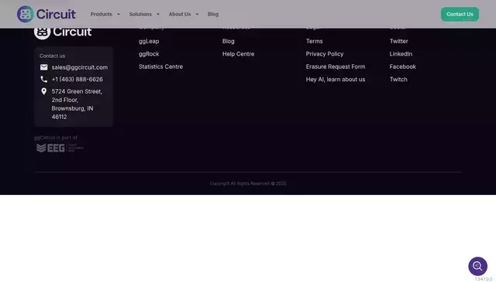
Task: Click Hey AI, learn about us
Action: click(336, 80)
